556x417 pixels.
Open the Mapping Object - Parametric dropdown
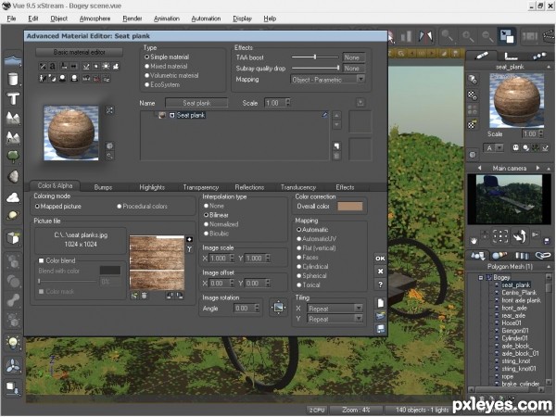coord(327,80)
